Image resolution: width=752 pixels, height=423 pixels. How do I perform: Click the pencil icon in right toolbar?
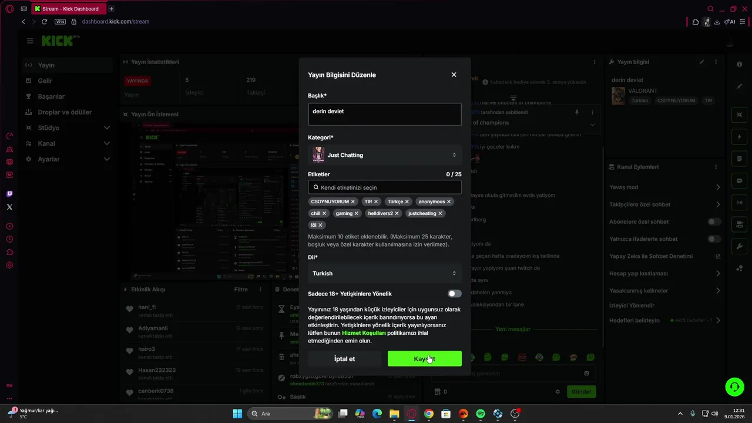(740, 86)
